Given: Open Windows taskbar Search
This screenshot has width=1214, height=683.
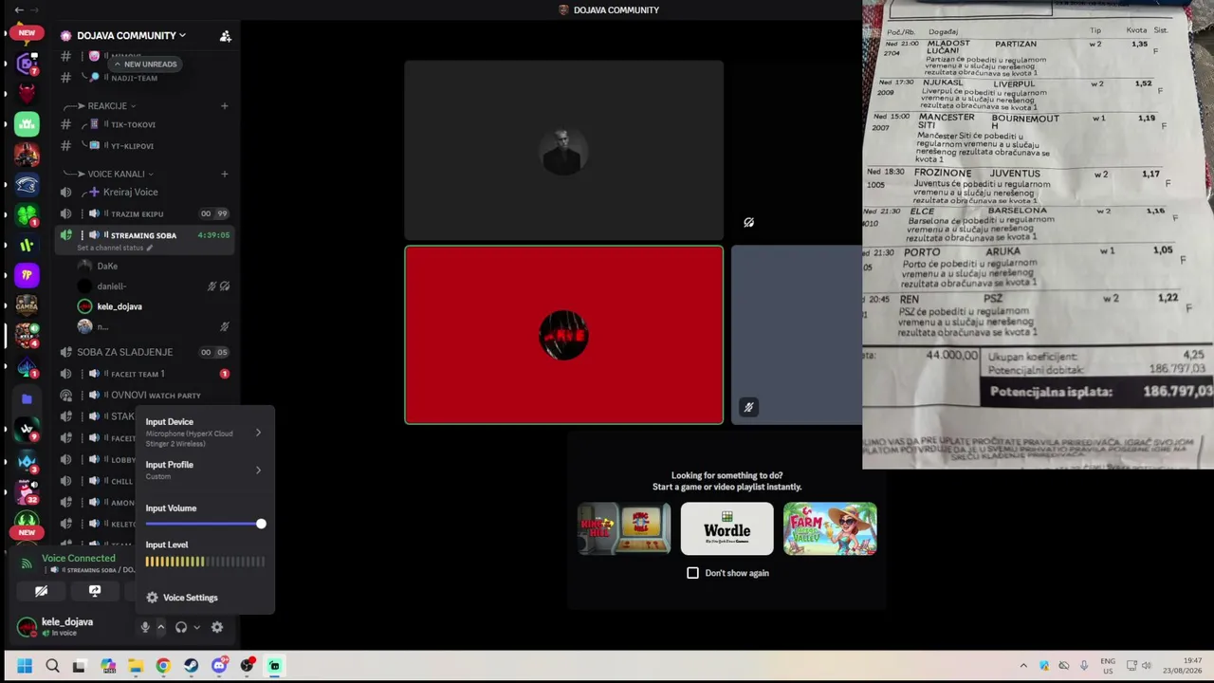Looking at the screenshot, I should tap(52, 666).
